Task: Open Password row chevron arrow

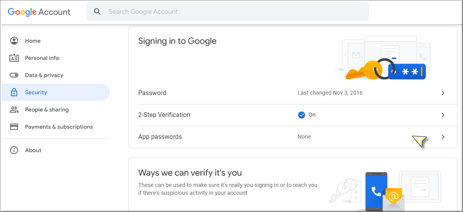Action: point(443,93)
